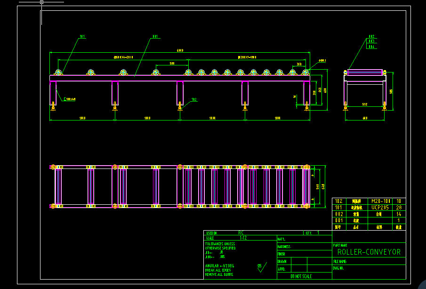The image size is (426, 289).
Task: Click the DO NOT SCALE note
Action: [301, 276]
